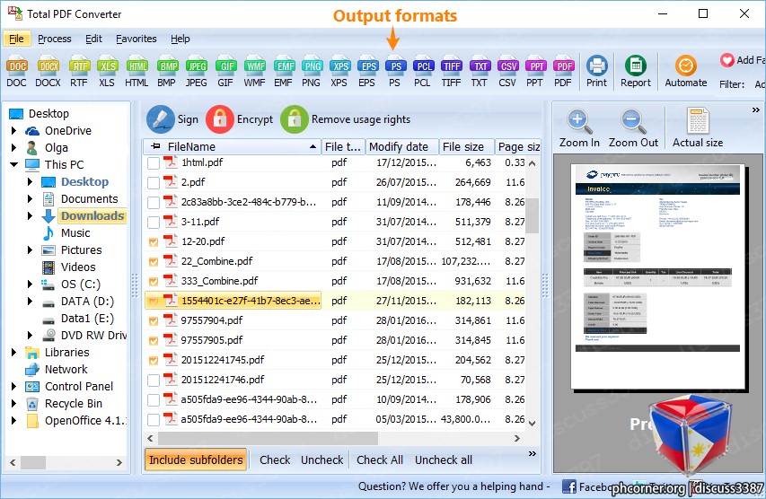Collapse the This PC node

click(x=14, y=164)
